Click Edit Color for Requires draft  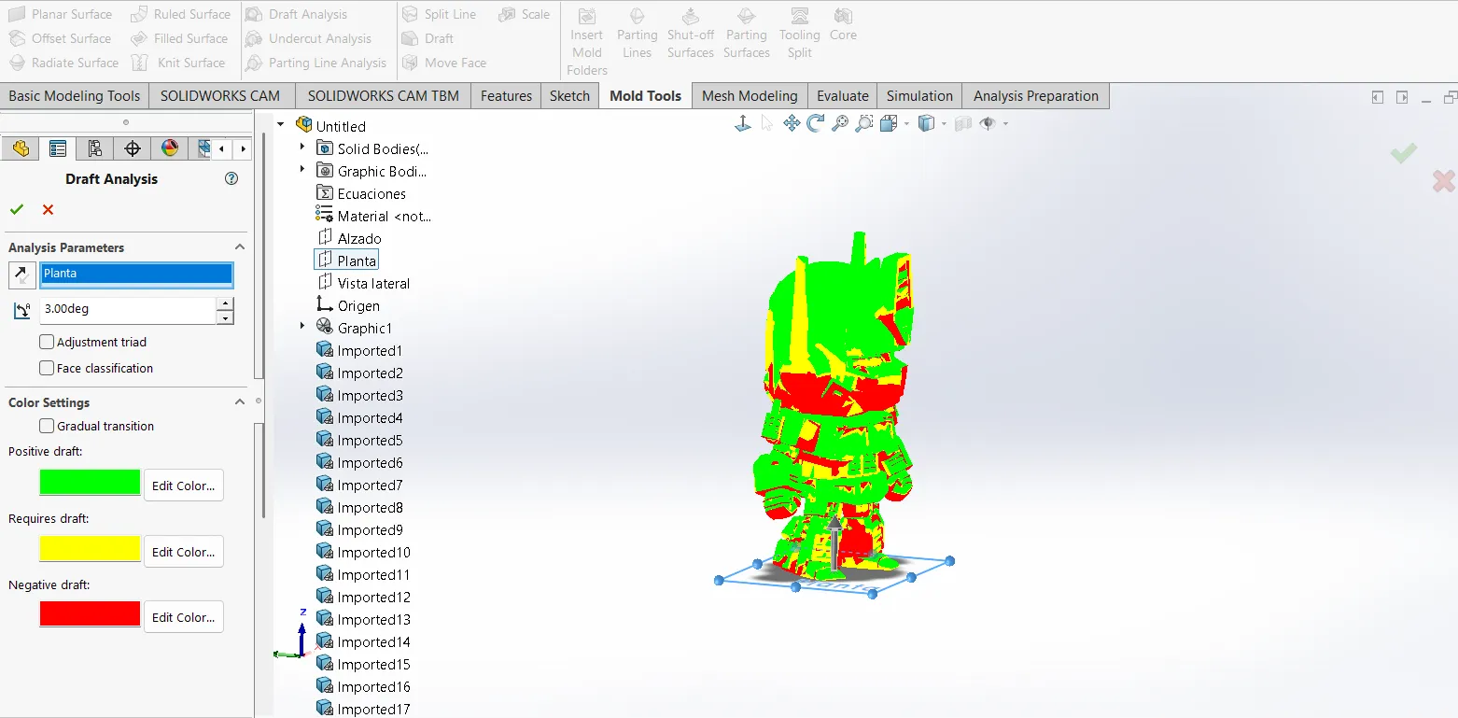pyautogui.click(x=184, y=552)
